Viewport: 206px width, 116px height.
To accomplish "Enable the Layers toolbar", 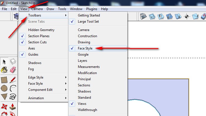I will click(82, 61).
